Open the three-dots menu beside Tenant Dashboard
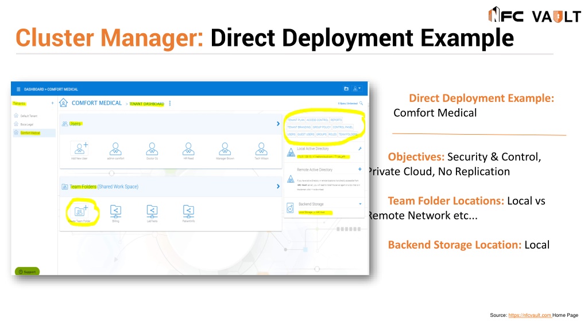 170,103
